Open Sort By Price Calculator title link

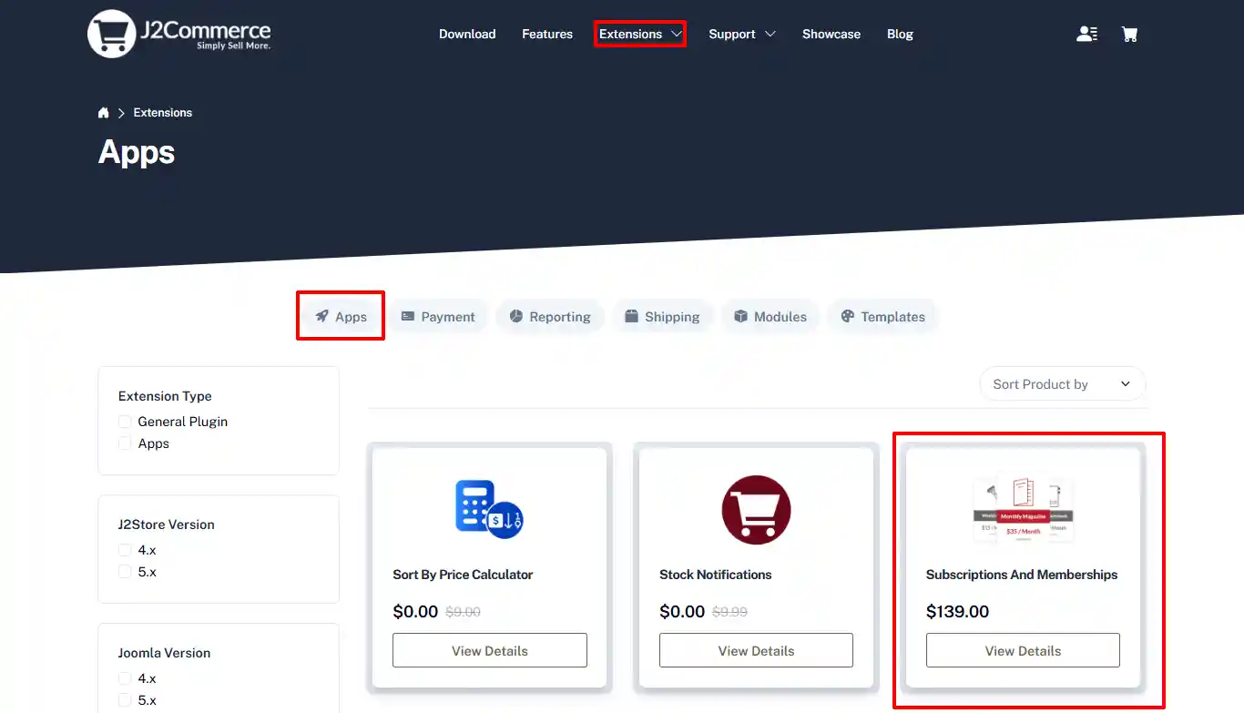click(x=463, y=575)
